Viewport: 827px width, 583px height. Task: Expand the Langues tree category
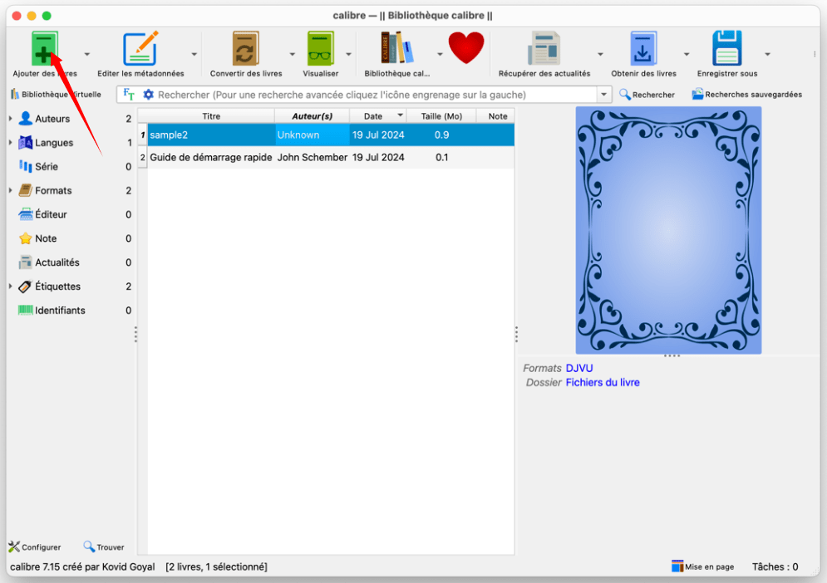click(11, 142)
